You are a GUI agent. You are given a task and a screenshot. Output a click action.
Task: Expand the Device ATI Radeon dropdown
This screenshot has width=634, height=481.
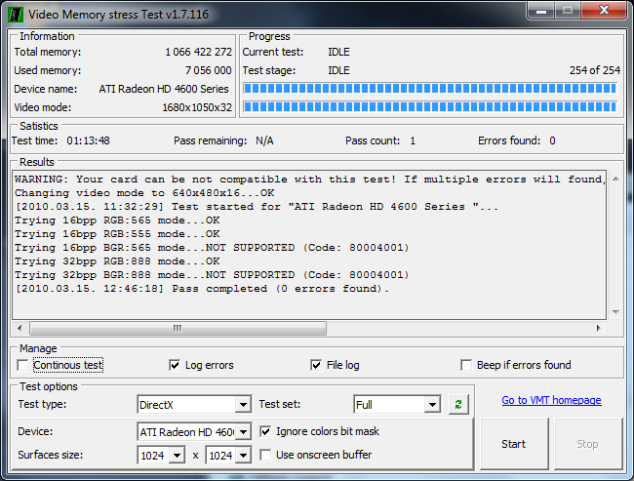click(x=243, y=432)
